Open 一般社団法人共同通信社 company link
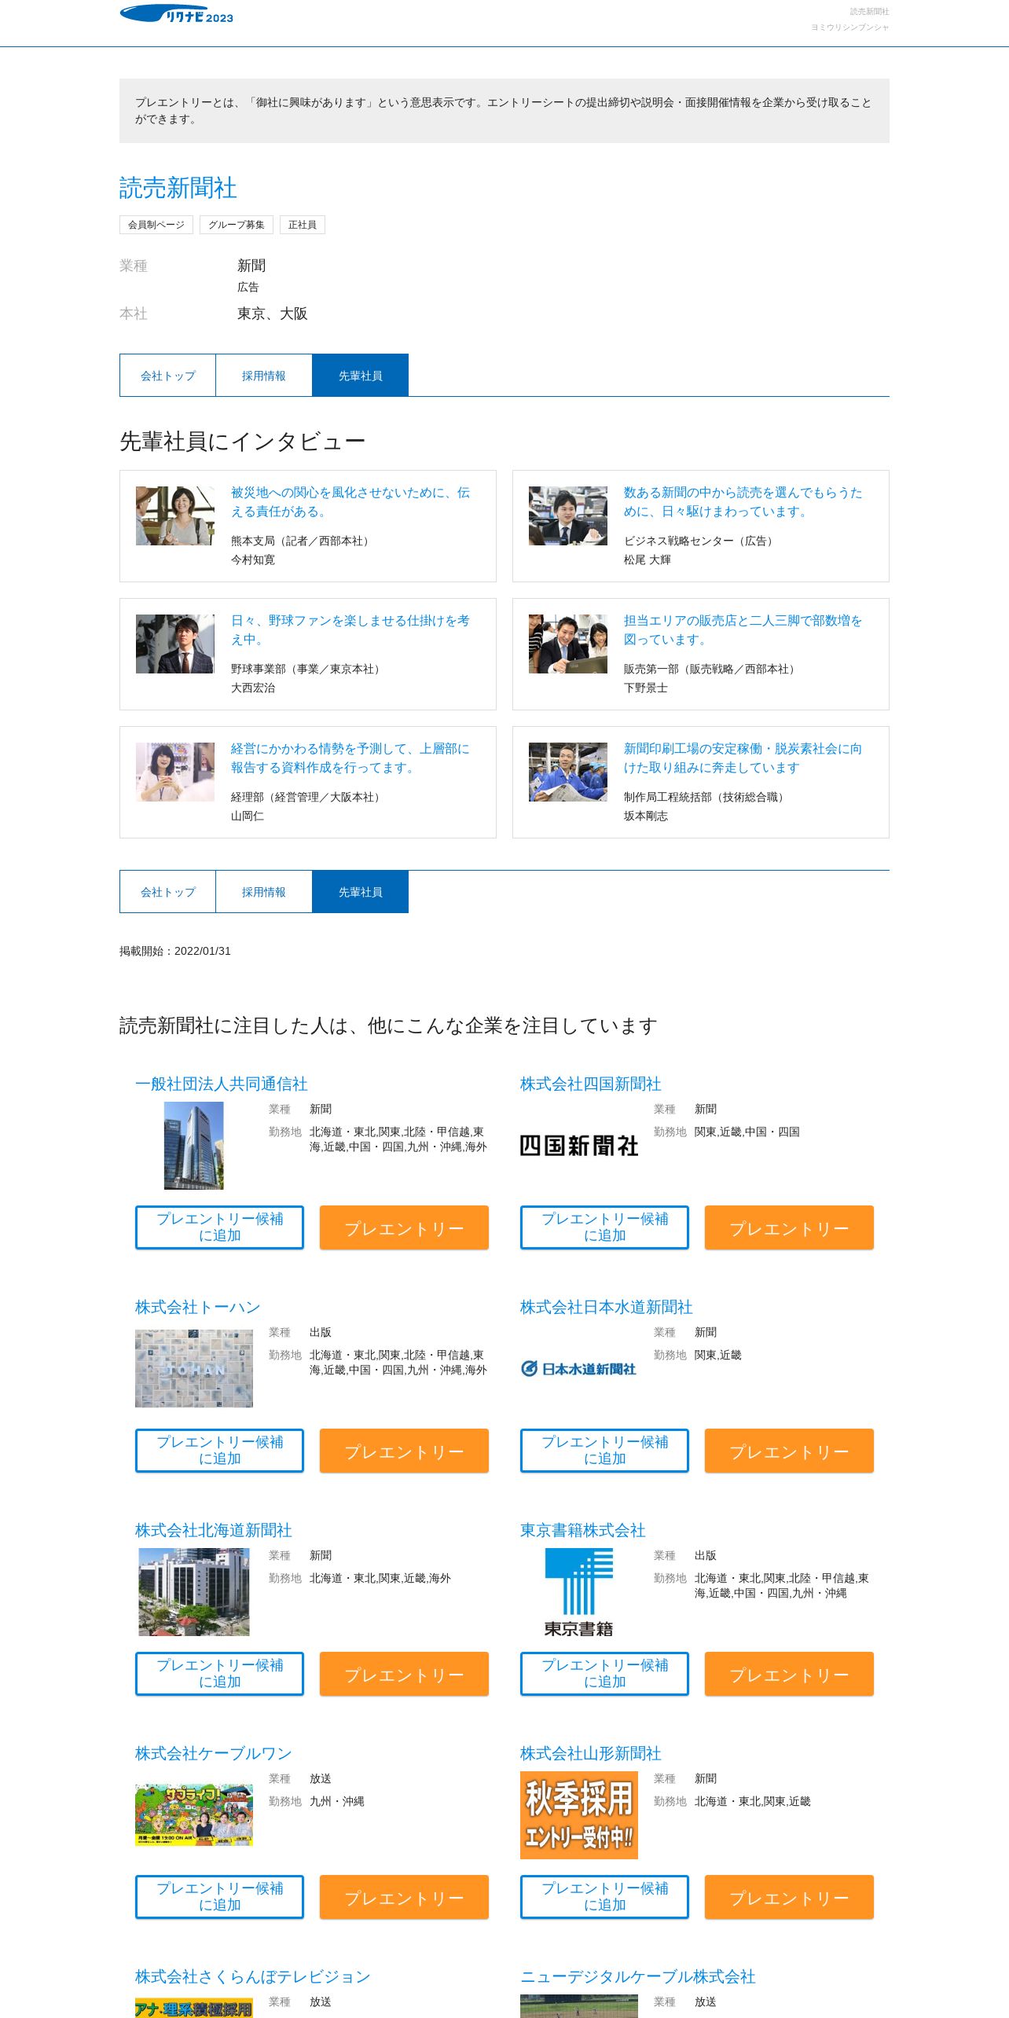The height and width of the screenshot is (2018, 1009). tap(222, 1084)
